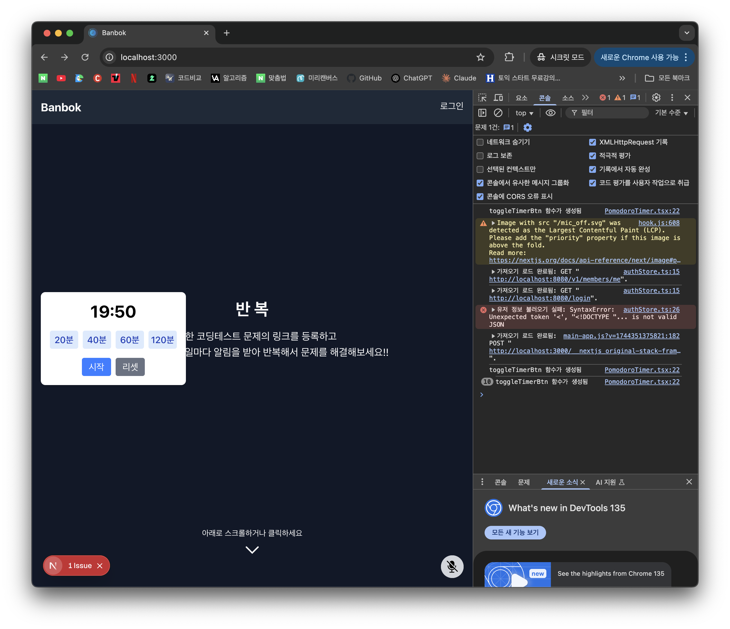Image resolution: width=730 pixels, height=629 pixels.
Task: Click the console 필터 input field
Action: click(x=611, y=113)
